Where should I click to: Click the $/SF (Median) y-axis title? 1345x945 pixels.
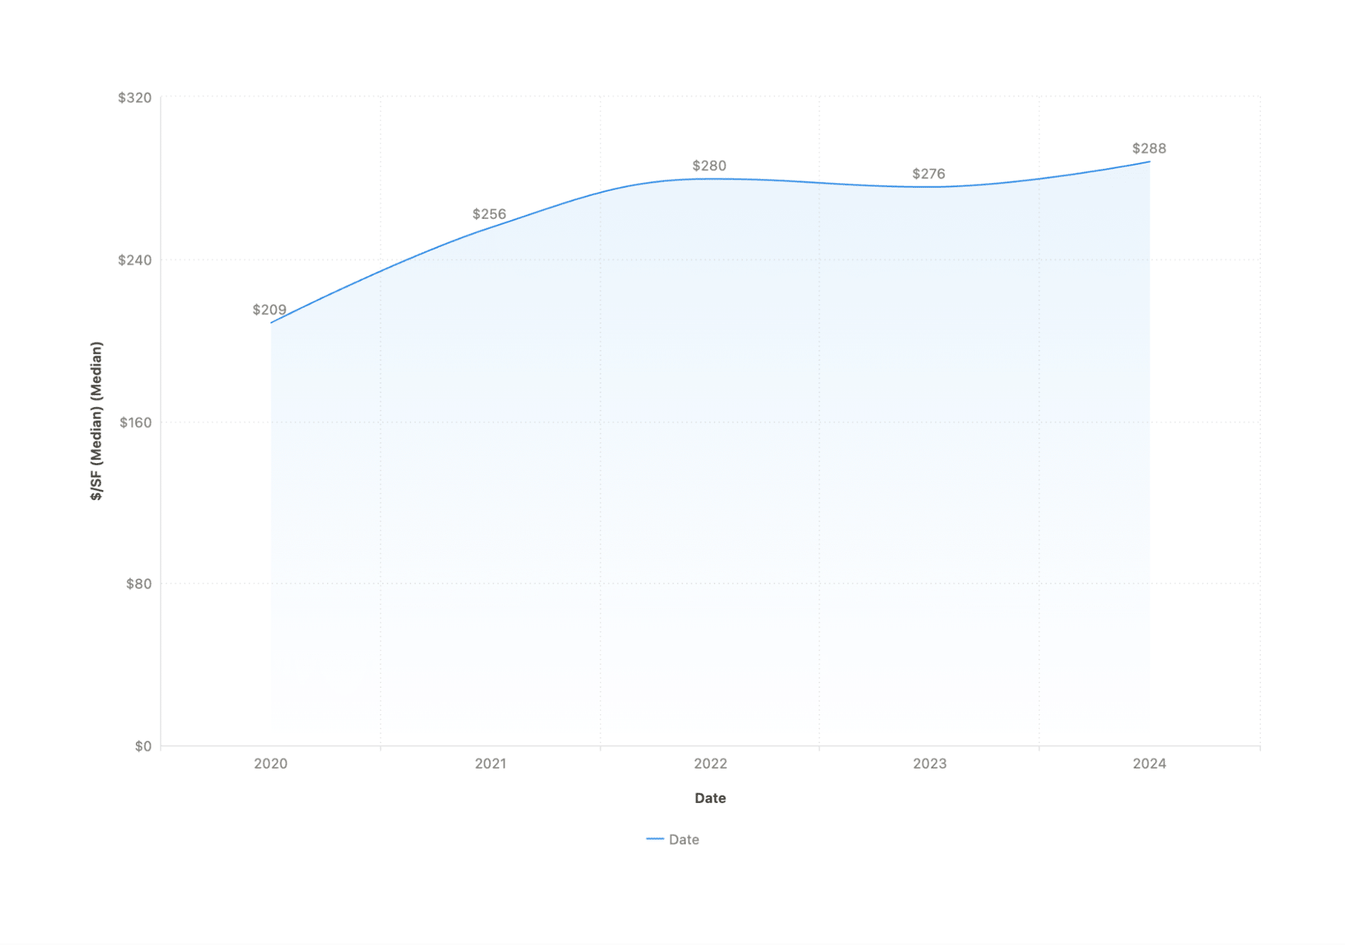(x=97, y=421)
